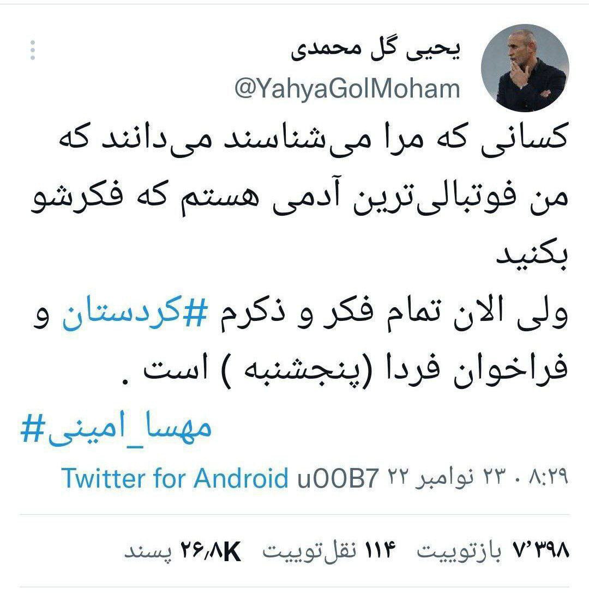
Task: Open the @YahyaGolMoham handle link
Action: tap(347, 89)
